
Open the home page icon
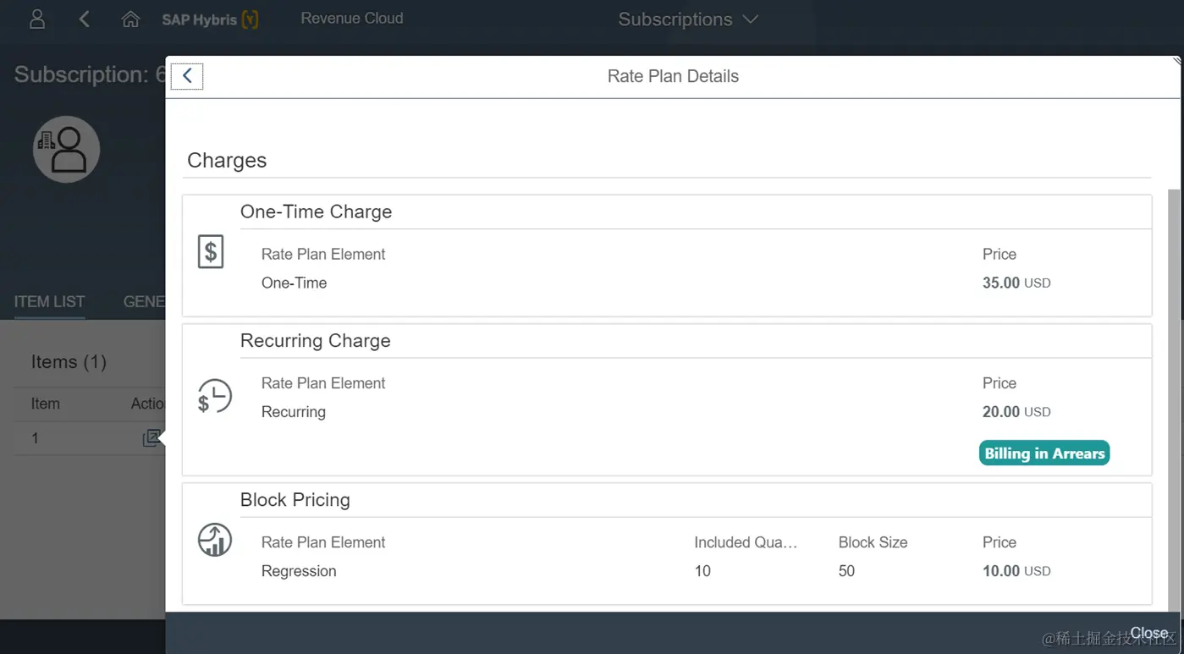pyautogui.click(x=130, y=19)
